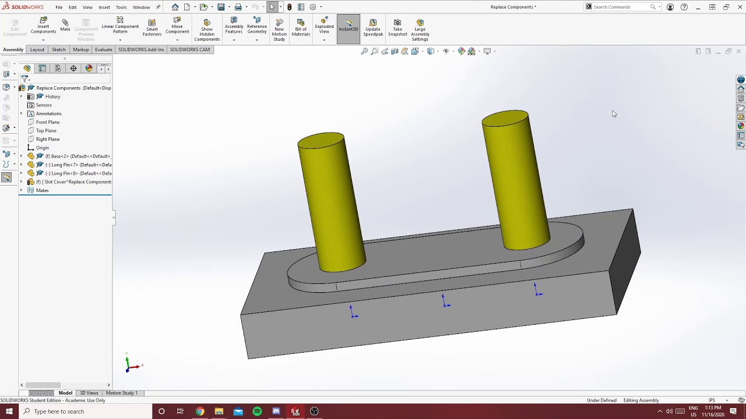Open the Motion Study 1 tab

coord(122,393)
